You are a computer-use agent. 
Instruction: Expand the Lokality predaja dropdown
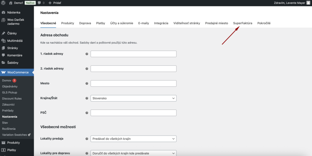(x=133, y=139)
